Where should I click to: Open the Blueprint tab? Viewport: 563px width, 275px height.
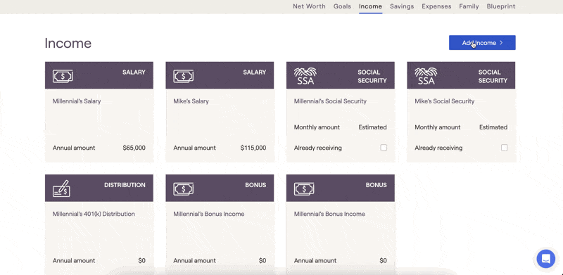point(501,6)
